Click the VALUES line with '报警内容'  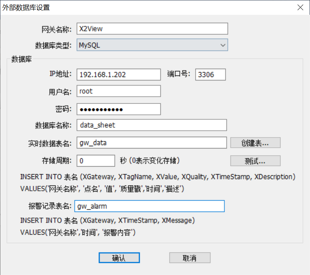78,232
